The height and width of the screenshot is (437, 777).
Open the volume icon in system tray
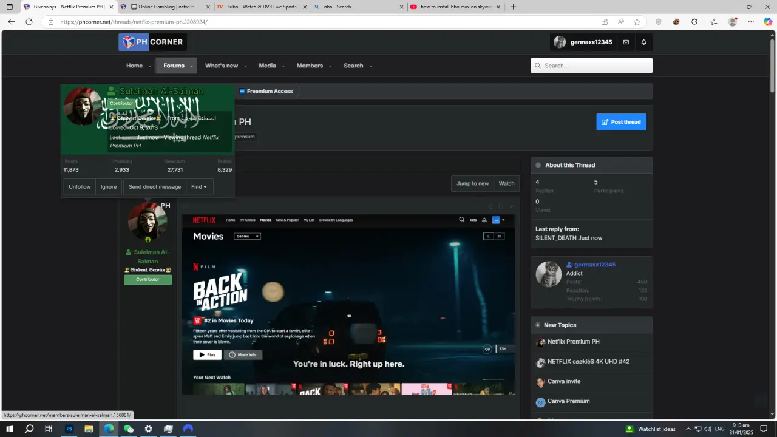click(707, 429)
